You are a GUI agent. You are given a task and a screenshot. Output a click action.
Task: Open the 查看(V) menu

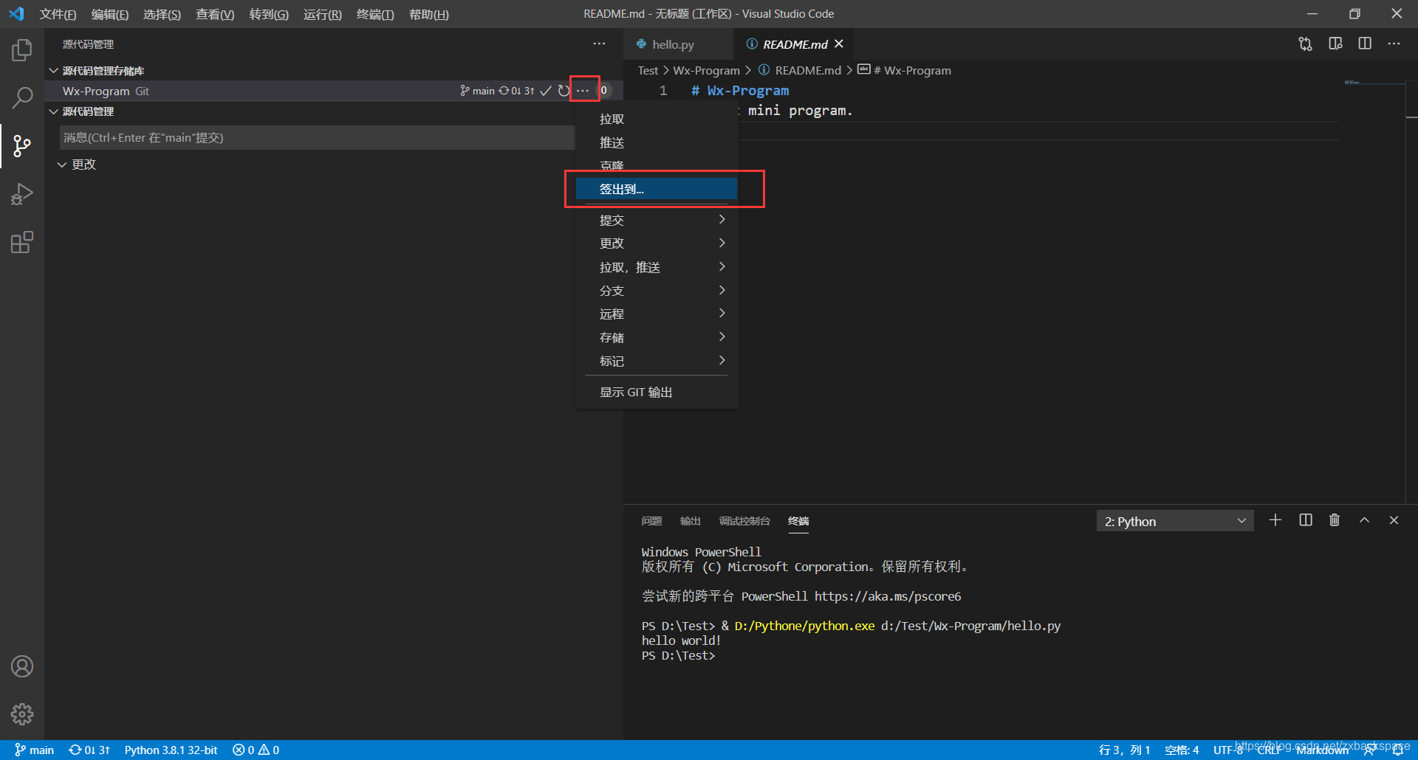tap(215, 14)
